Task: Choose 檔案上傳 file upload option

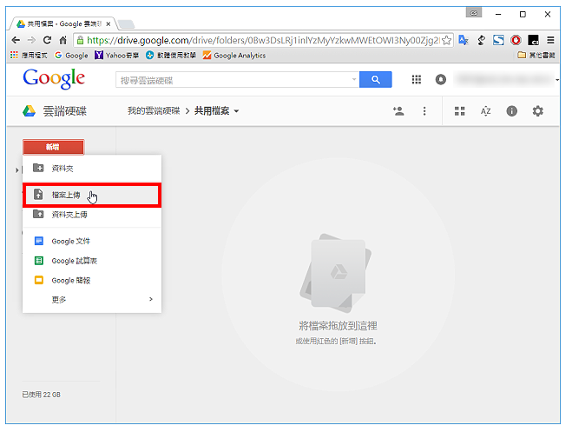Action: point(92,196)
